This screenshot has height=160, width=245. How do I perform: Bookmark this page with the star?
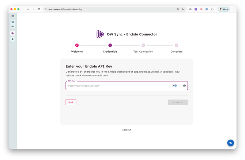pos(183,9)
